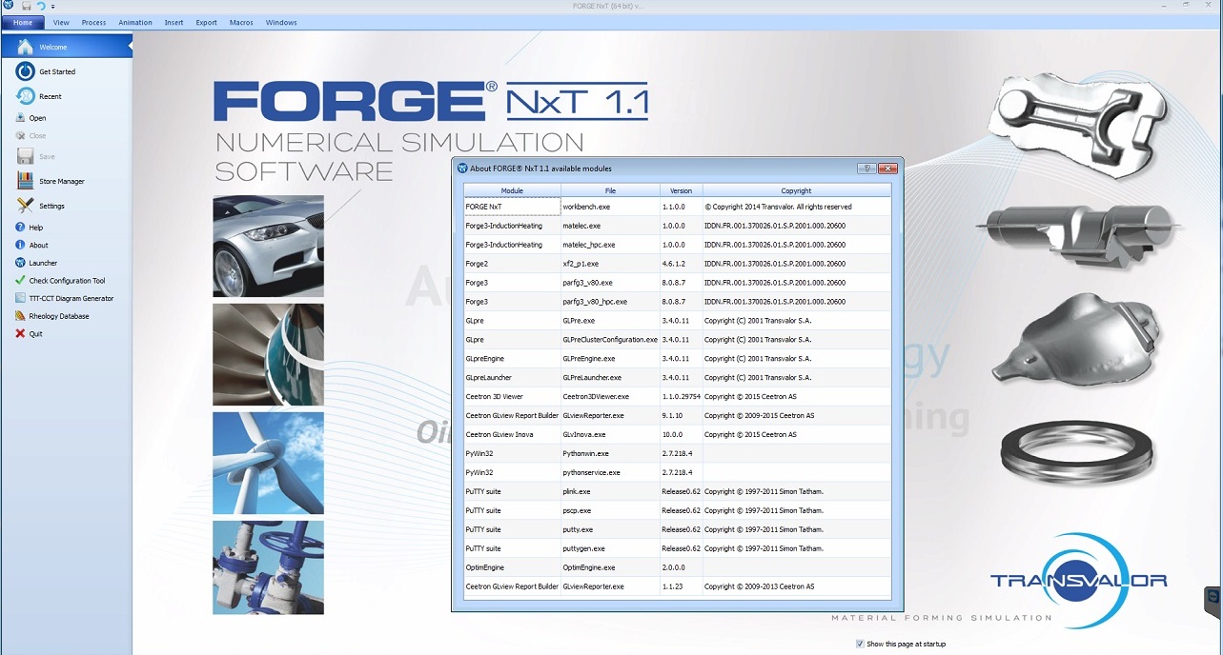Click the Settings tools icon
This screenshot has width=1223, height=655.
click(25, 206)
